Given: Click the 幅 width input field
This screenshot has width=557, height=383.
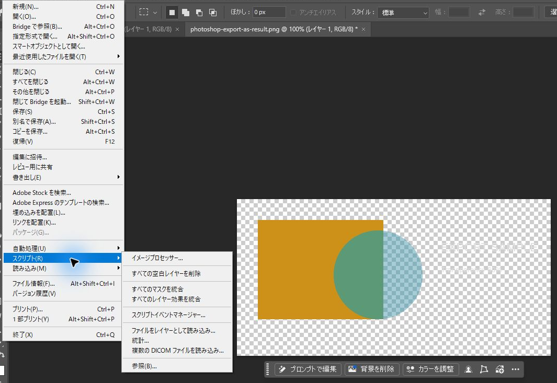Looking at the screenshot, I should click(x=459, y=13).
